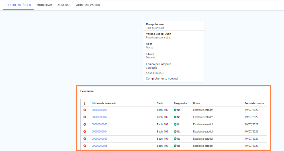Click the Salón column header
The width and height of the screenshot is (284, 151).
160,103
